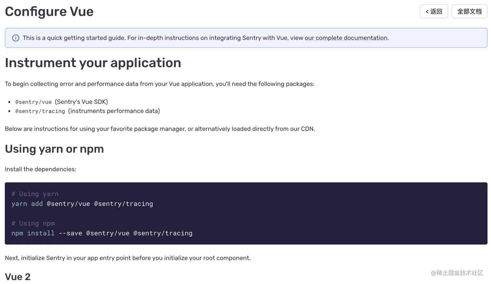
Task: Click the Next, initialize Sentry paragraph
Action: pyautogui.click(x=128, y=258)
